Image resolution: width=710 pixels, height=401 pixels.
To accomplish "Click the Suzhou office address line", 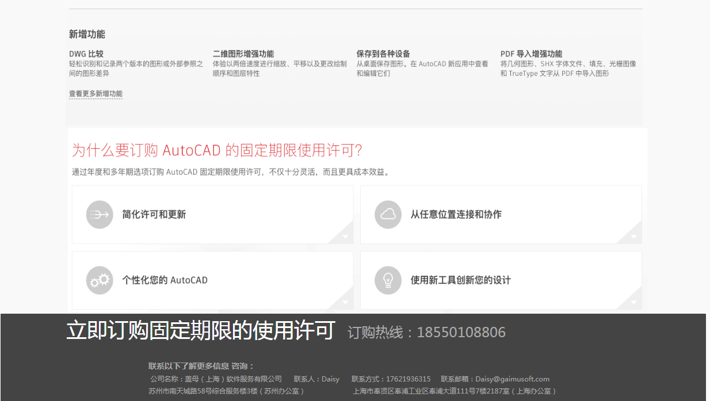I will coord(226,391).
